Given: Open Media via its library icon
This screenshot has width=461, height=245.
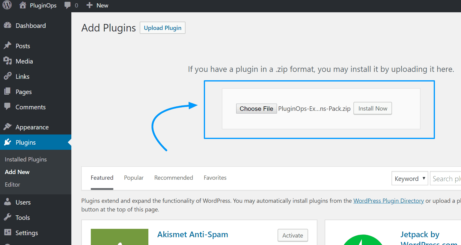Looking at the screenshot, I should [x=8, y=61].
